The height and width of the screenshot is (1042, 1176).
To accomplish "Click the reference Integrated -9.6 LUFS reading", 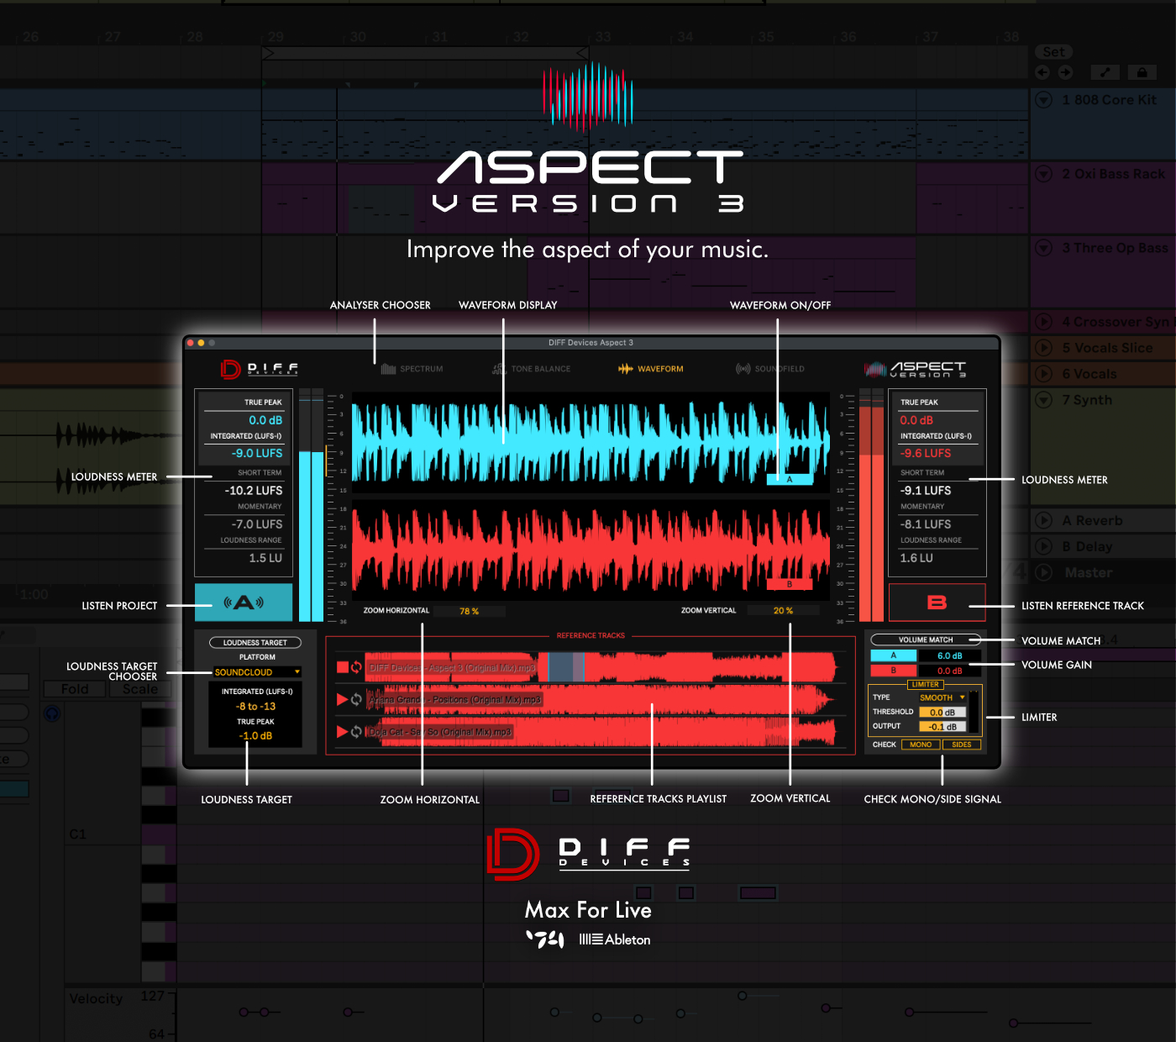I will coord(926,454).
